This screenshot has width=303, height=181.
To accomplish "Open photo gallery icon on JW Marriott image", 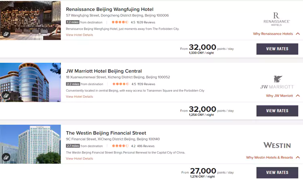I will [6, 96].
